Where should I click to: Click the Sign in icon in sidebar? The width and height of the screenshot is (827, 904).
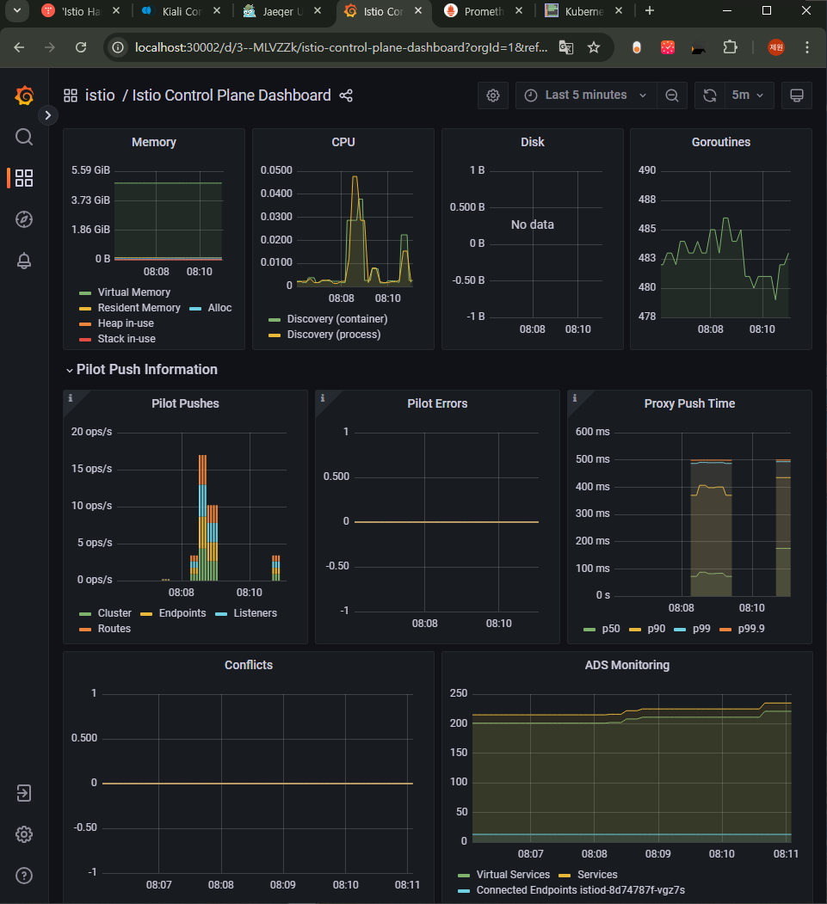coord(23,793)
